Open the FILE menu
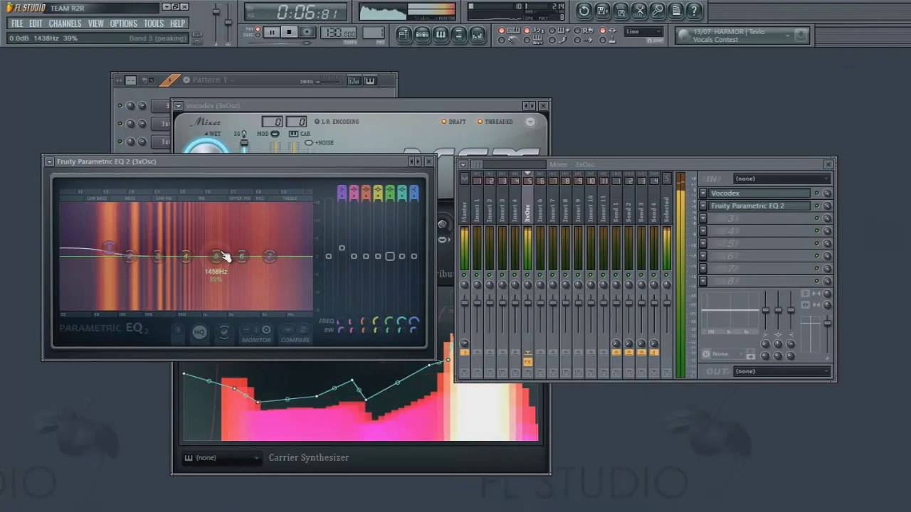Viewport: 911px width, 512px height. 17,23
